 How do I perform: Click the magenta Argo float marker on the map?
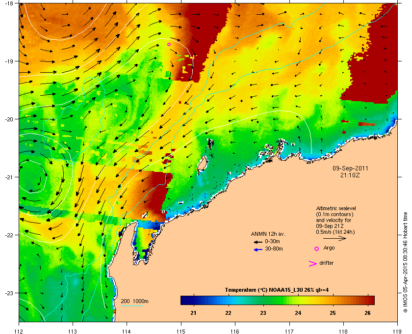pos(169,45)
